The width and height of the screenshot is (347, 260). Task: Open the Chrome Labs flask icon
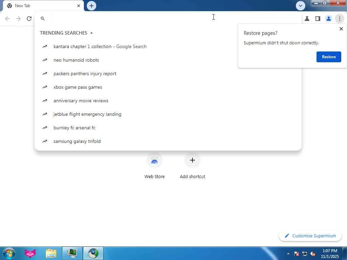tap(307, 19)
